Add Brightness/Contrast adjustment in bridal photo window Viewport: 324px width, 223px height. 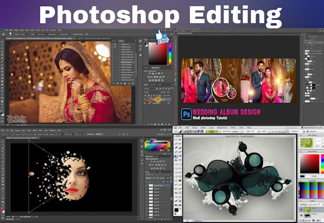150,73
